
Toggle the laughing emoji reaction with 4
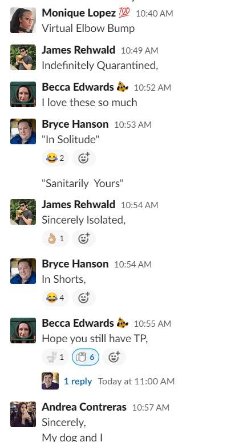pos(55,298)
